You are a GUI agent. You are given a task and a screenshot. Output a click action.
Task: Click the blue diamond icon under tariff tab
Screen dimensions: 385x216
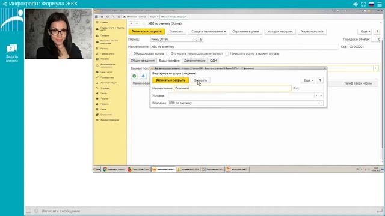click(x=143, y=76)
